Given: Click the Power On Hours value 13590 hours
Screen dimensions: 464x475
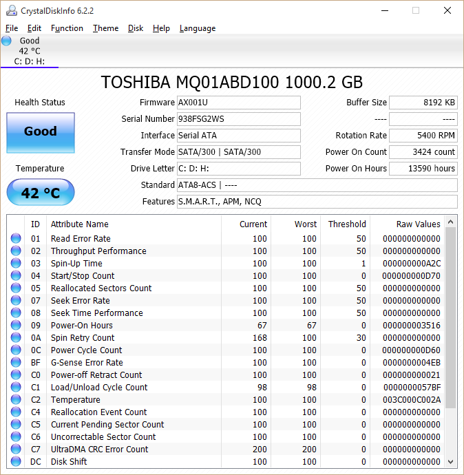Looking at the screenshot, I should click(423, 169).
